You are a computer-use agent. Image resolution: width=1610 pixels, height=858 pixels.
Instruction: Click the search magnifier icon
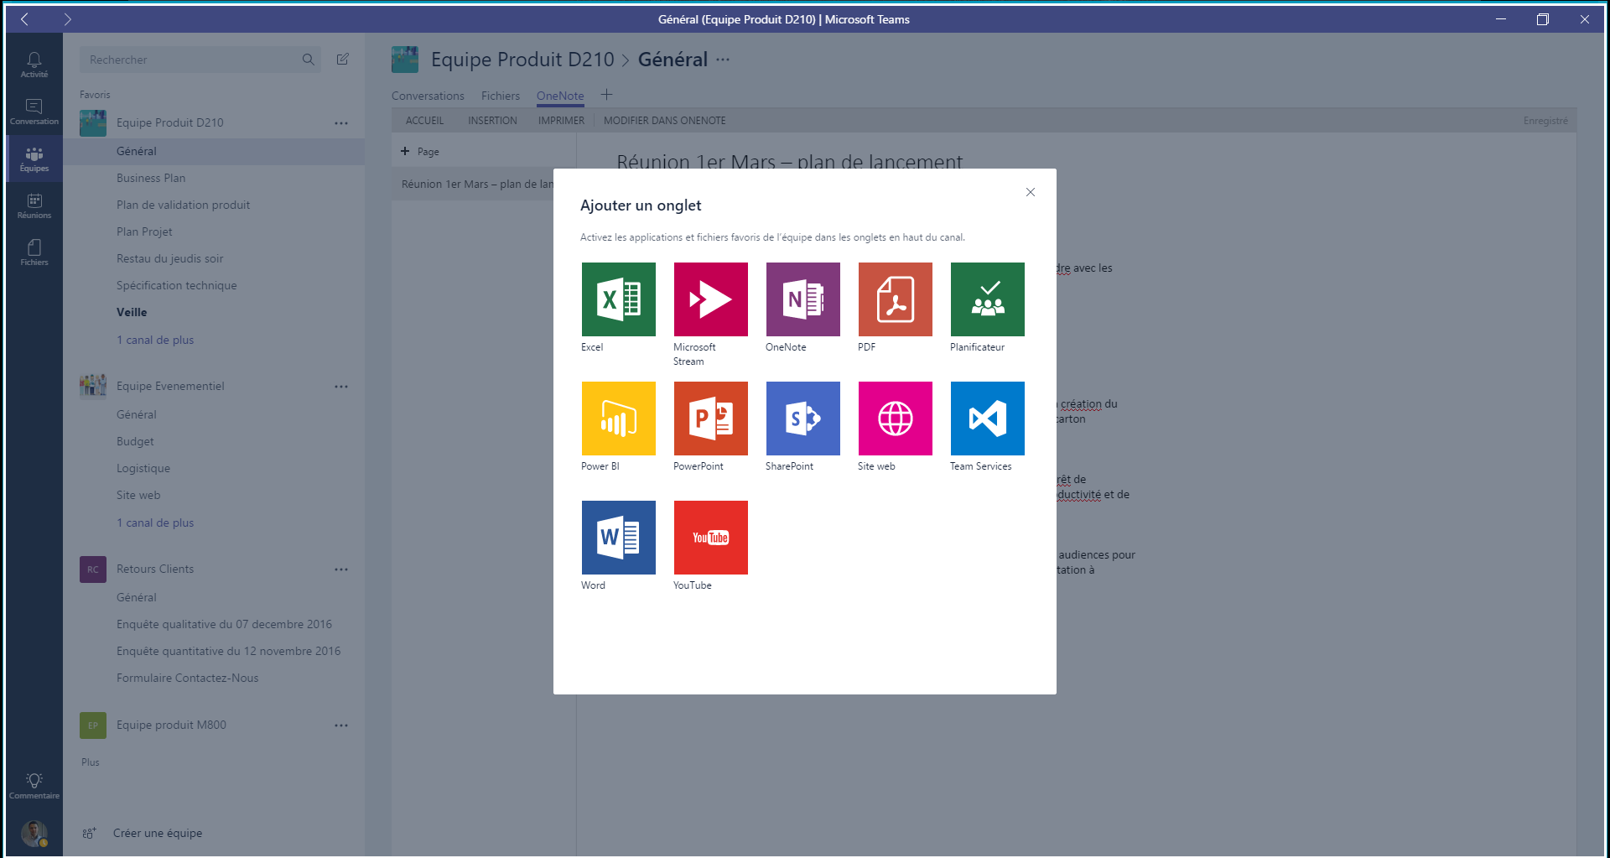pyautogui.click(x=308, y=60)
